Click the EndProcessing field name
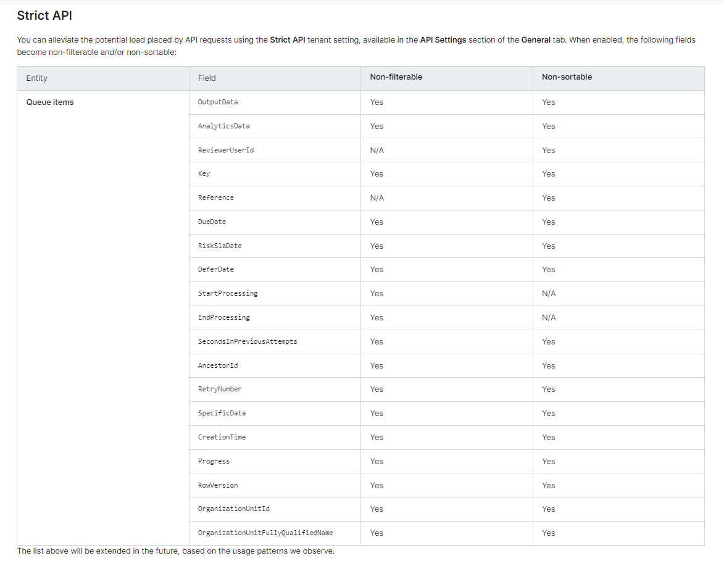The width and height of the screenshot is (724, 566). 223,317
